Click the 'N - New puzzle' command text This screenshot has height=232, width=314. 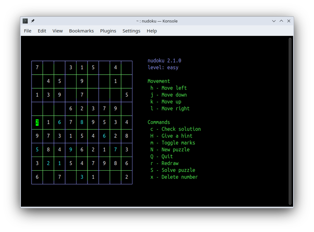tap(170, 149)
